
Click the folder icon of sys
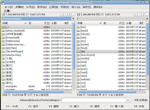click(78, 86)
